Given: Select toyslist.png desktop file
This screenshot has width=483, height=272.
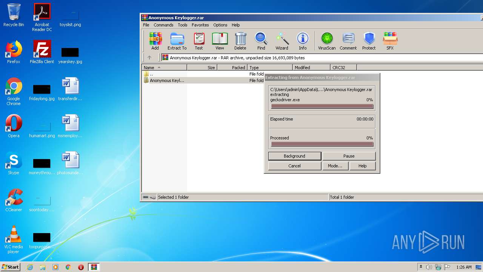Looking at the screenshot, I should pos(70,17).
